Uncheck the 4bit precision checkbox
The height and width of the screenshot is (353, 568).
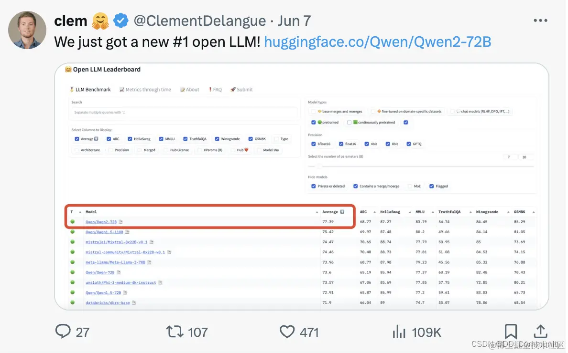tap(367, 144)
